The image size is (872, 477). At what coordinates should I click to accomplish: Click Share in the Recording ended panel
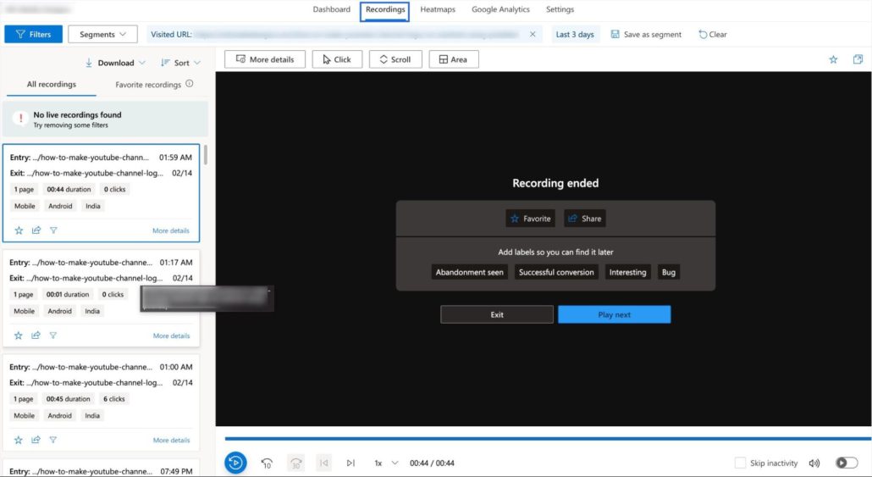click(x=584, y=219)
